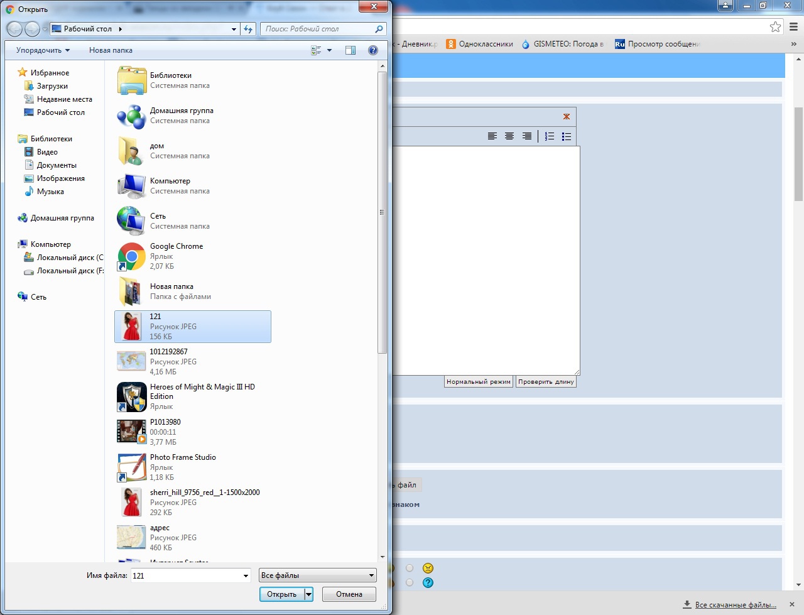The image size is (804, 615).
Task: Click the forward arrow in the Open dialog
Action: click(32, 29)
